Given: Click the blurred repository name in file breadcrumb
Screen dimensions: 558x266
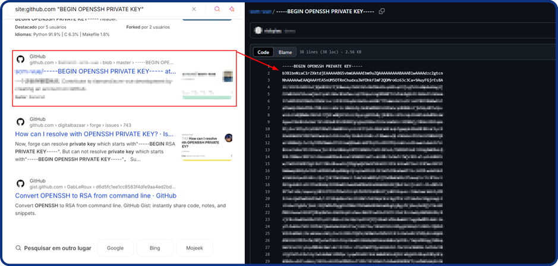Looking at the screenshot, I should [260, 11].
